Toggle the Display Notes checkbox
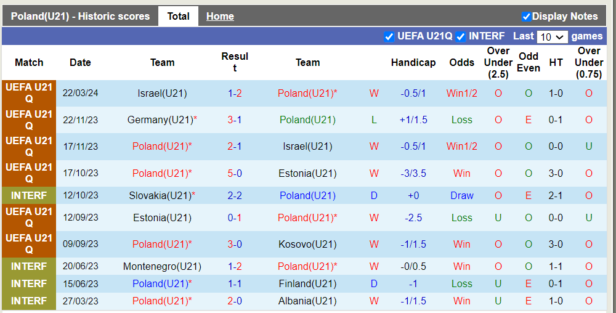Viewport: 616px width, 313px height. point(527,17)
